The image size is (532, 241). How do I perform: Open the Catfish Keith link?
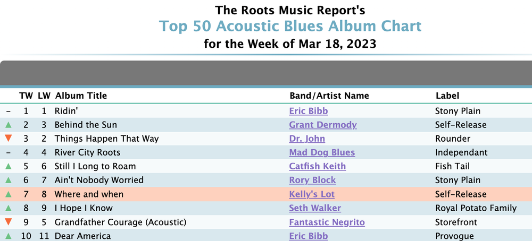[x=317, y=167]
